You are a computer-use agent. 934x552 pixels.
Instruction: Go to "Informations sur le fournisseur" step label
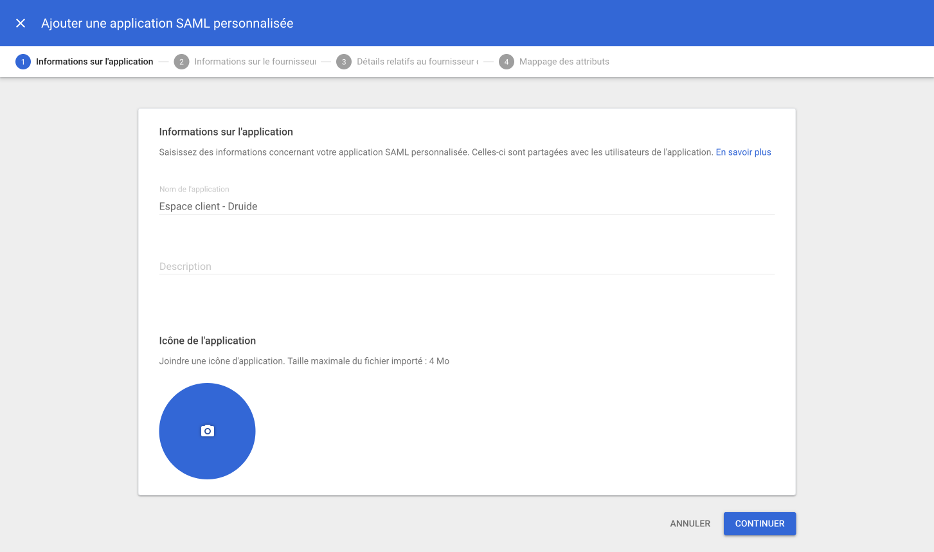click(x=255, y=62)
